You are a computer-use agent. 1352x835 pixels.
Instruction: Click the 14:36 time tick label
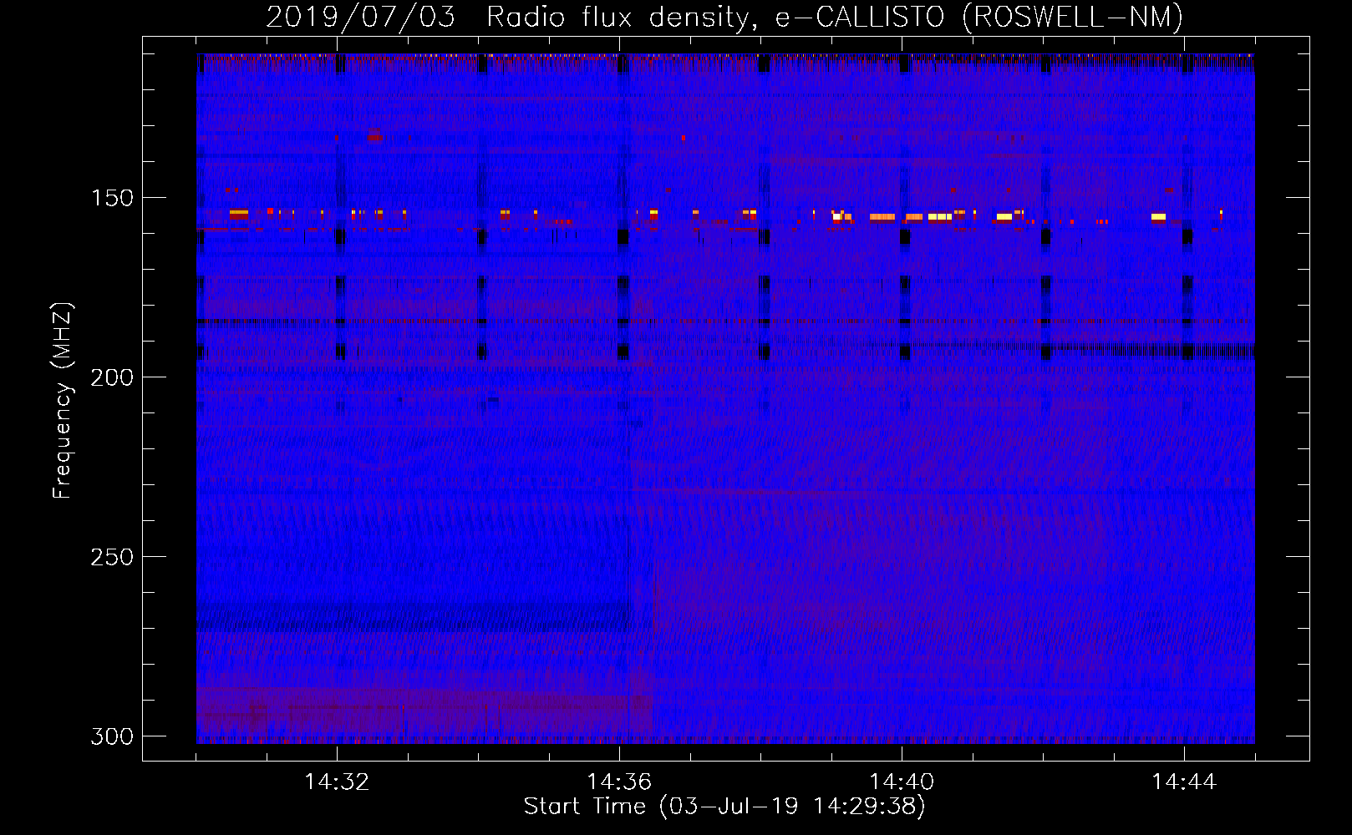click(619, 782)
